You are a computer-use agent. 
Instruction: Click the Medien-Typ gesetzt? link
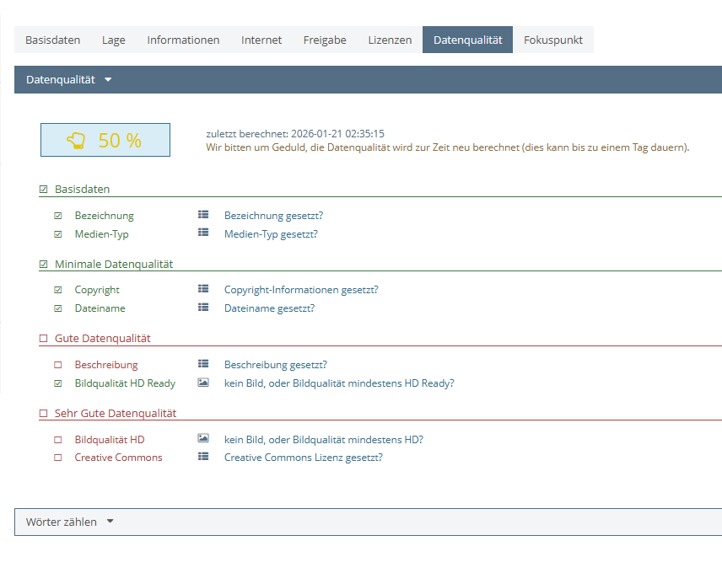click(272, 234)
